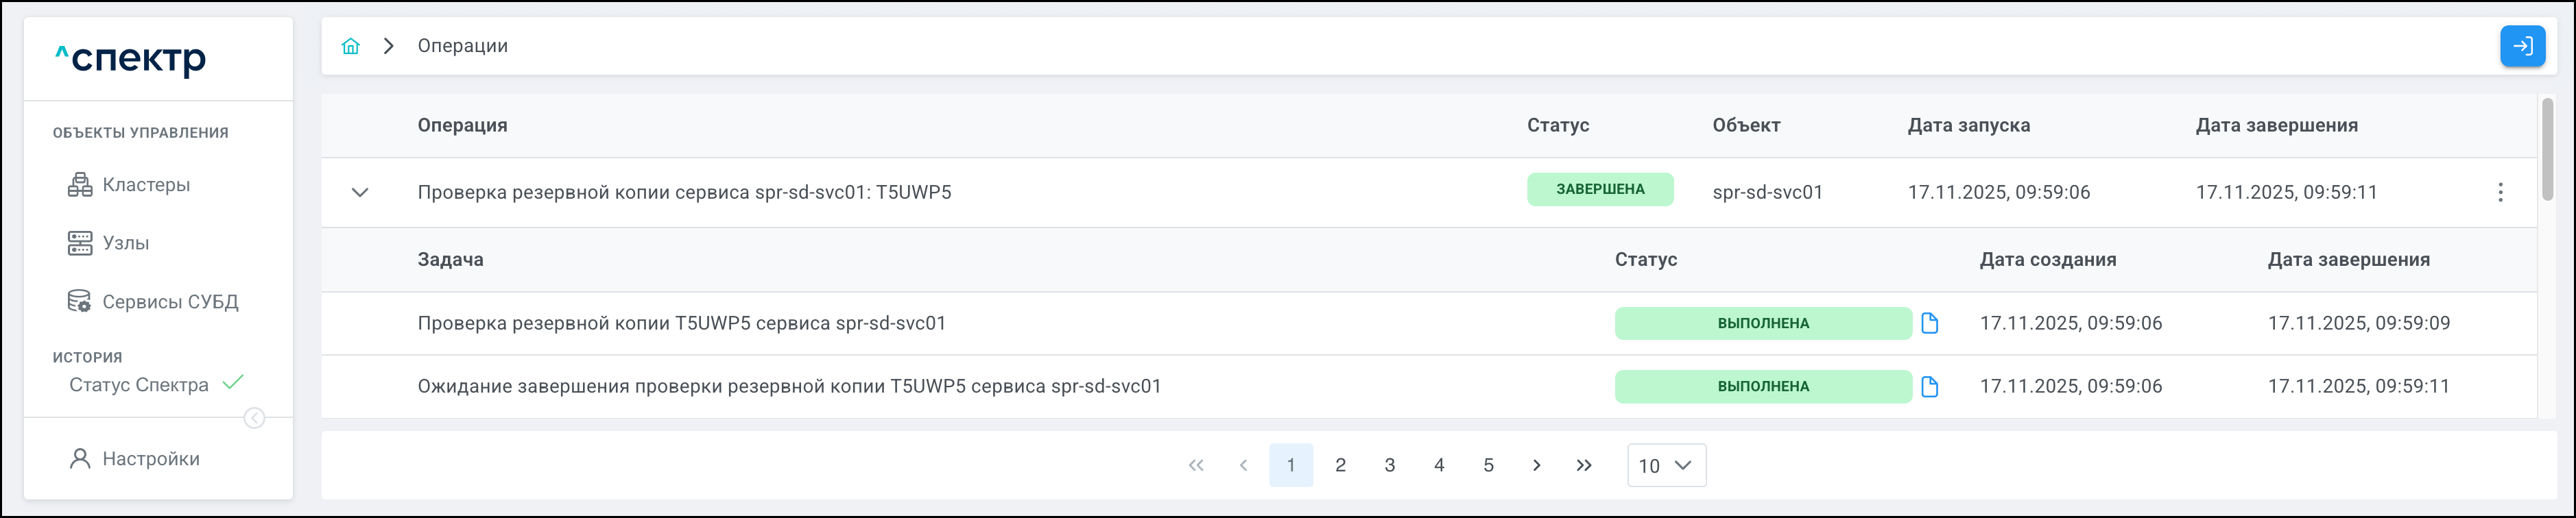Image resolution: width=2576 pixels, height=518 pixels.
Task: Click the Nodes server icon in the sidebar
Action: coord(80,243)
